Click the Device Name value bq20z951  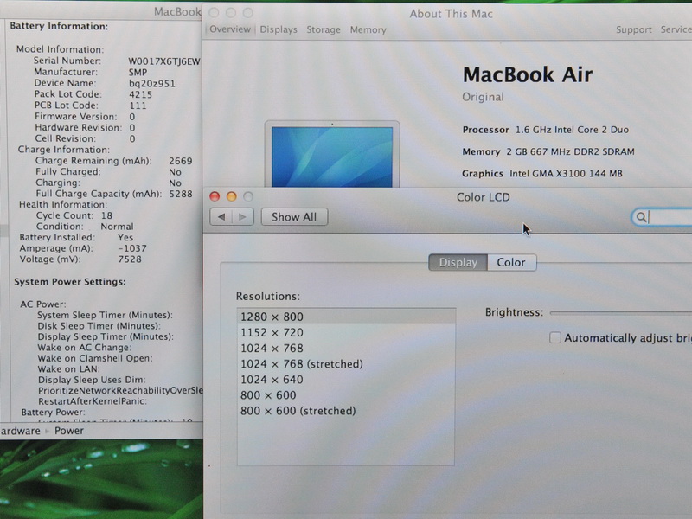(x=152, y=83)
